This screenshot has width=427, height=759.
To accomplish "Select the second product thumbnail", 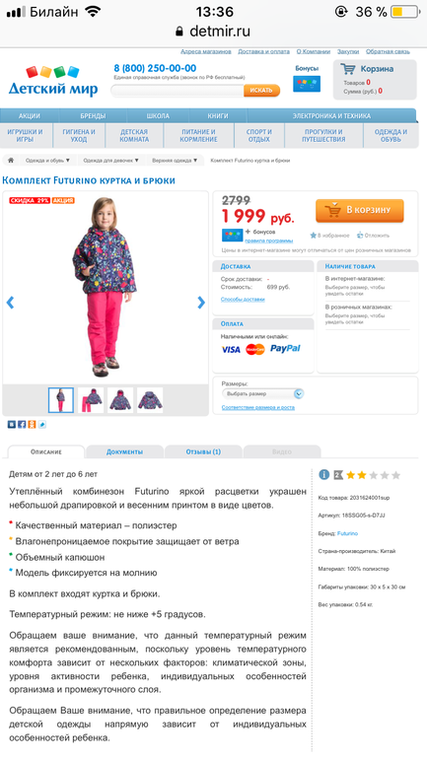I will [91, 400].
